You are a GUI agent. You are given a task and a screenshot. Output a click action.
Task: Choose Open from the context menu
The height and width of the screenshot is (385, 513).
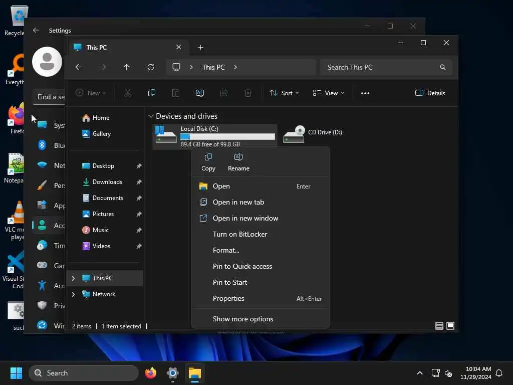tap(261, 186)
